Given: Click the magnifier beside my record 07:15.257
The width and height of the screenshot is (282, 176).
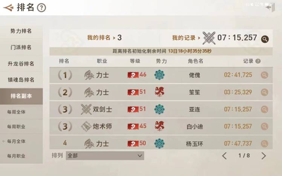Looking at the screenshot, I should [x=265, y=39].
